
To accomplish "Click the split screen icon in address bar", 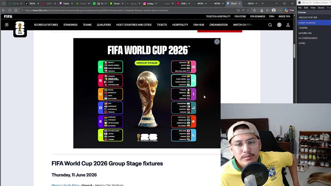I will 238,10.
